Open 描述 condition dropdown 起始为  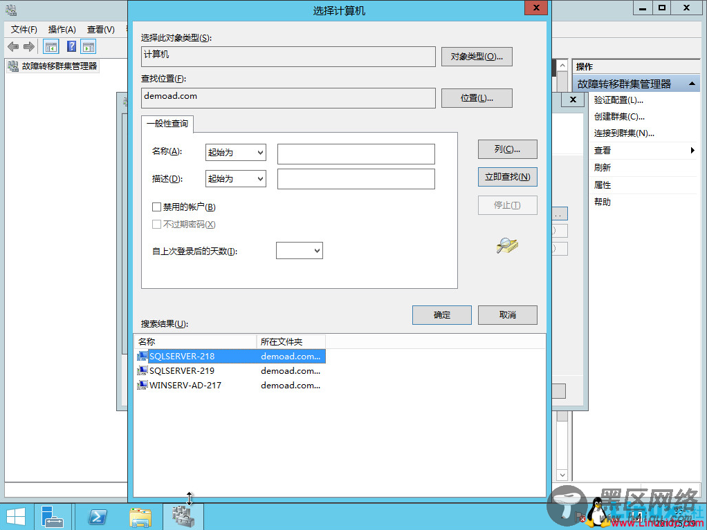(235, 179)
